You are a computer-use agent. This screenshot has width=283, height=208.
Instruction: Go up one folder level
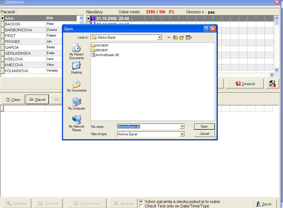(x=175, y=37)
